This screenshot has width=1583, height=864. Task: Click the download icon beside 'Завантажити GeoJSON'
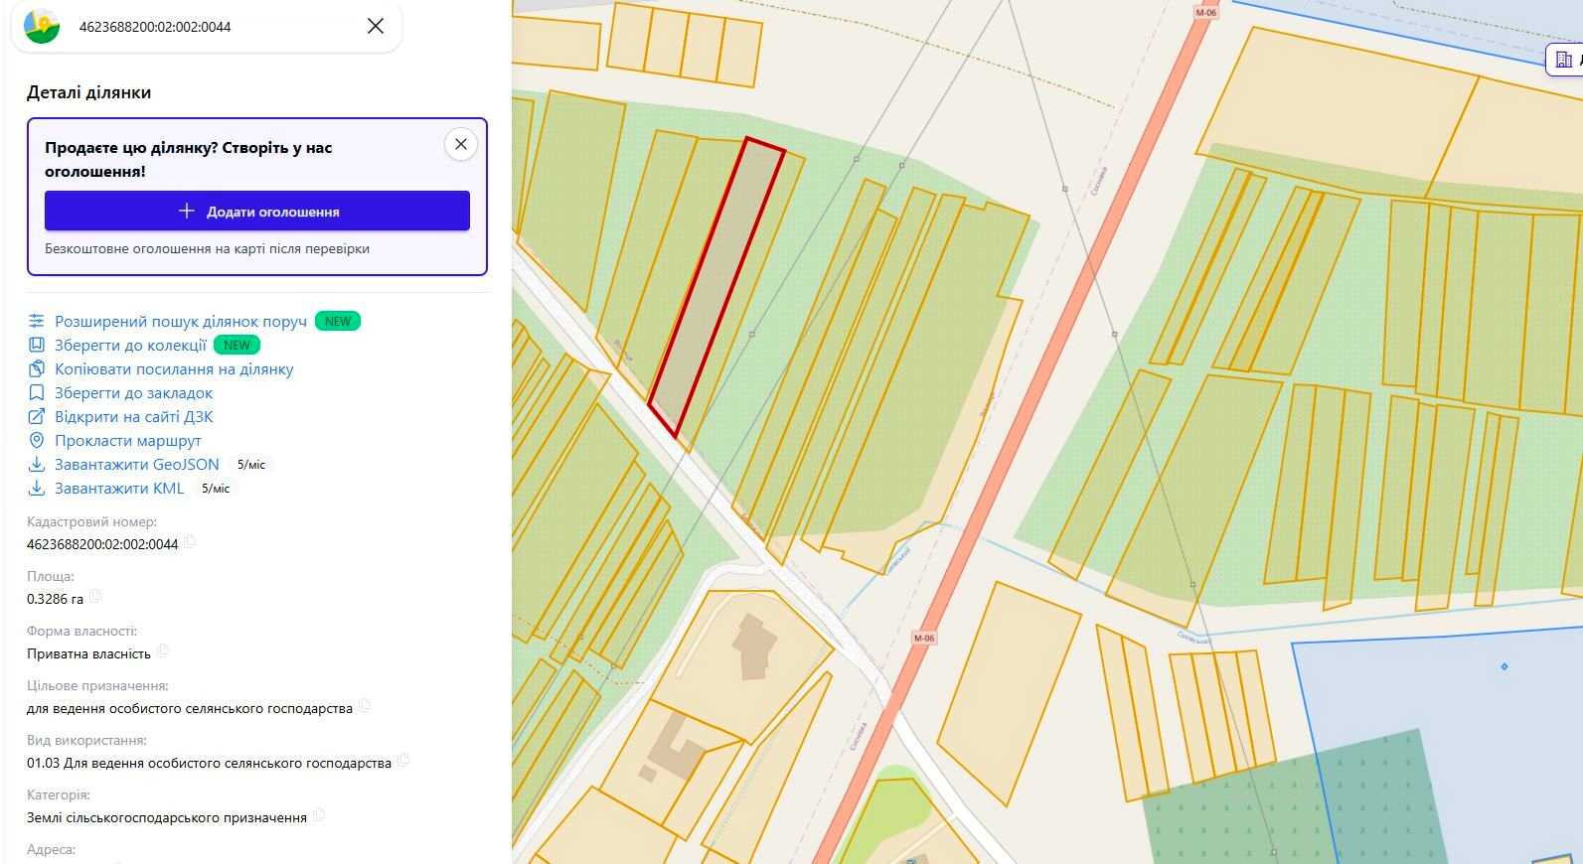(37, 464)
